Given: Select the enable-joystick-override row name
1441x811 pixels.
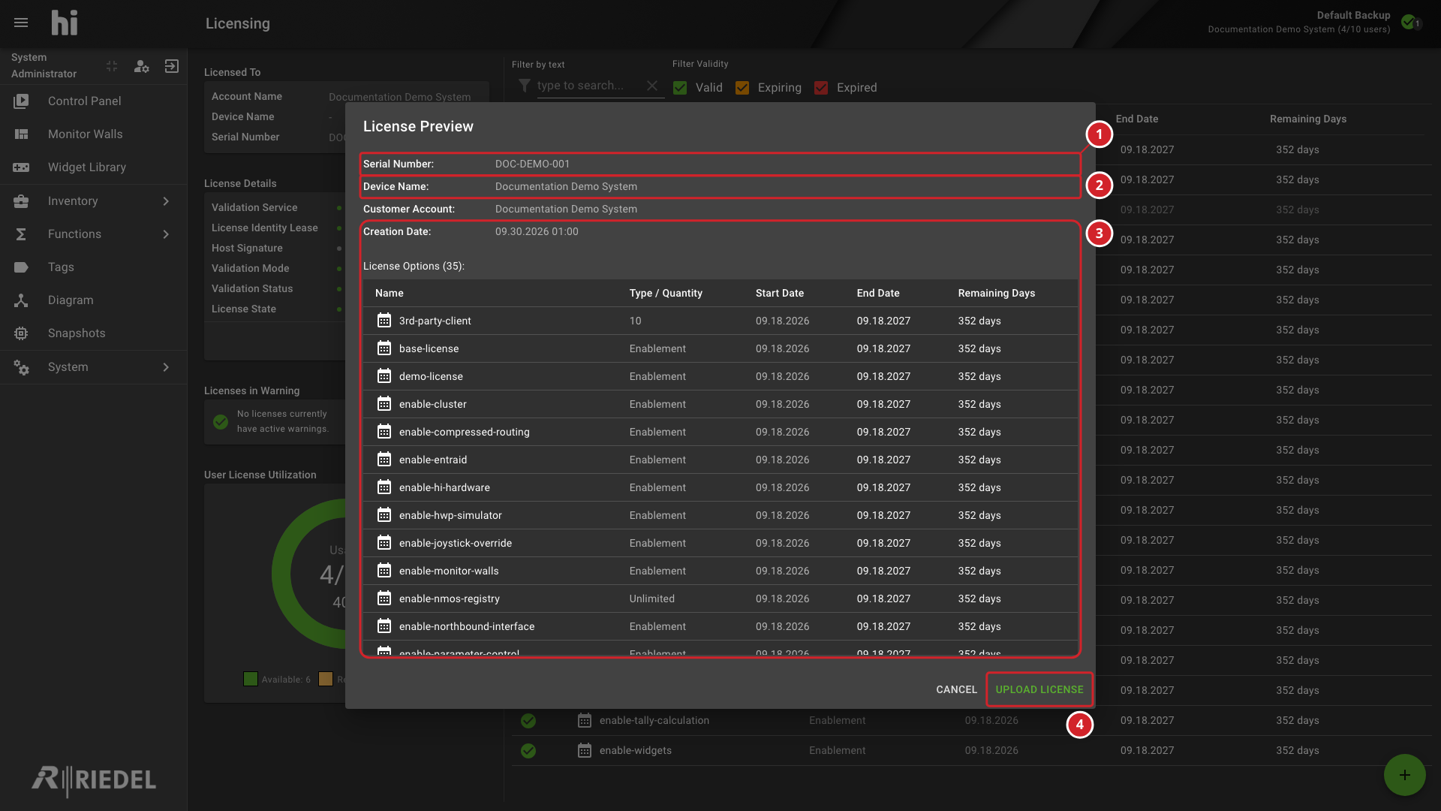Looking at the screenshot, I should (456, 543).
